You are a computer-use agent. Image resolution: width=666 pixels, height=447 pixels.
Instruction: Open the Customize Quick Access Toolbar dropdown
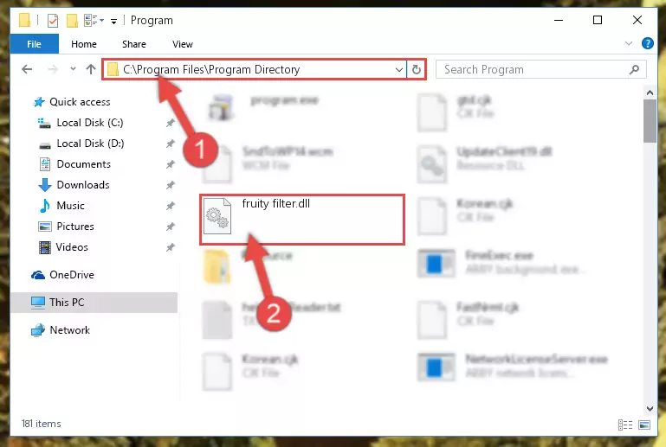(113, 22)
